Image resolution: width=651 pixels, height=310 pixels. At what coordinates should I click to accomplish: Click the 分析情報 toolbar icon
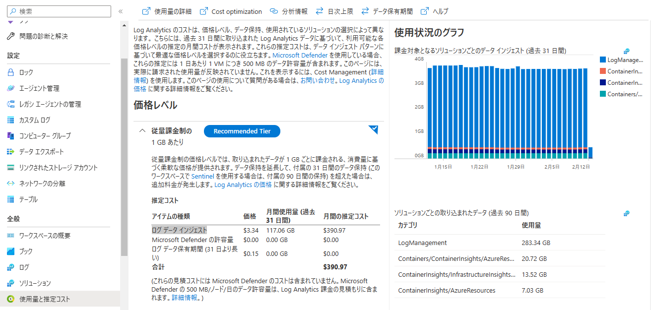[274, 11]
